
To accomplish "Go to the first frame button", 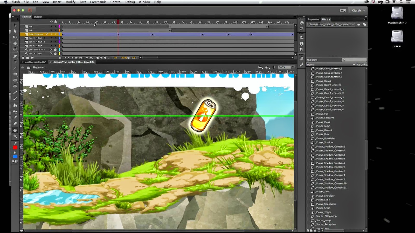I will coord(65,58).
